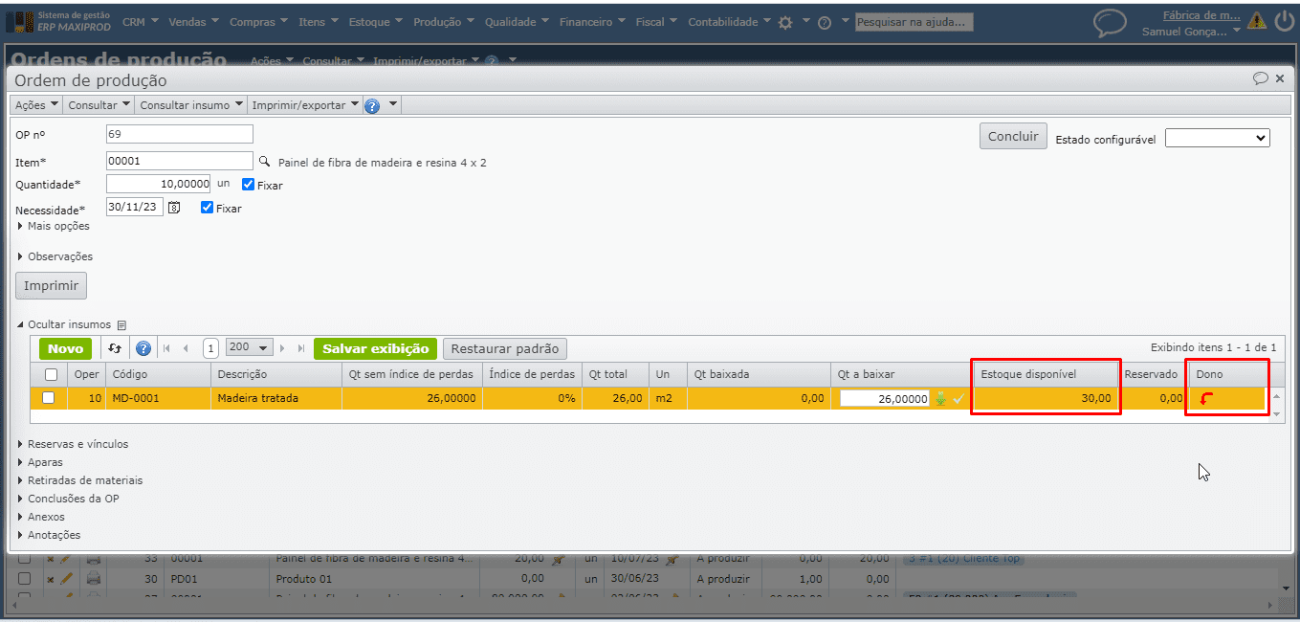Viewport: 1300px width, 622px height.
Task: Toggle Fixar checkbox next to Quantidade
Action: [x=249, y=185]
